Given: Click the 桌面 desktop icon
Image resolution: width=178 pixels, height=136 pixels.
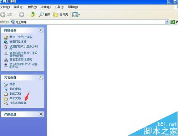Looking at the screenshot, I should coord(6,84).
